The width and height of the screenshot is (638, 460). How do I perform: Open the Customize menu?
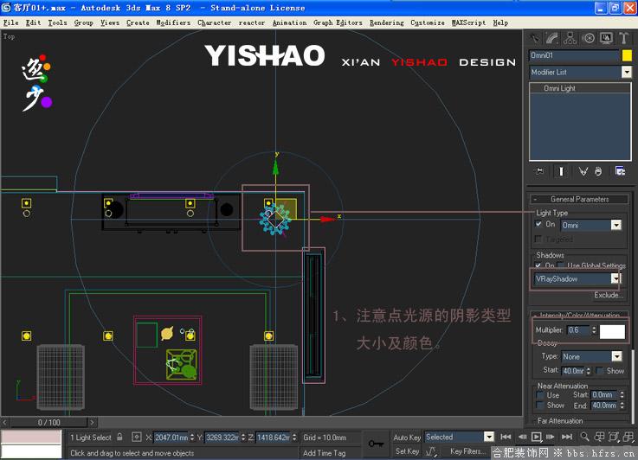tap(428, 22)
